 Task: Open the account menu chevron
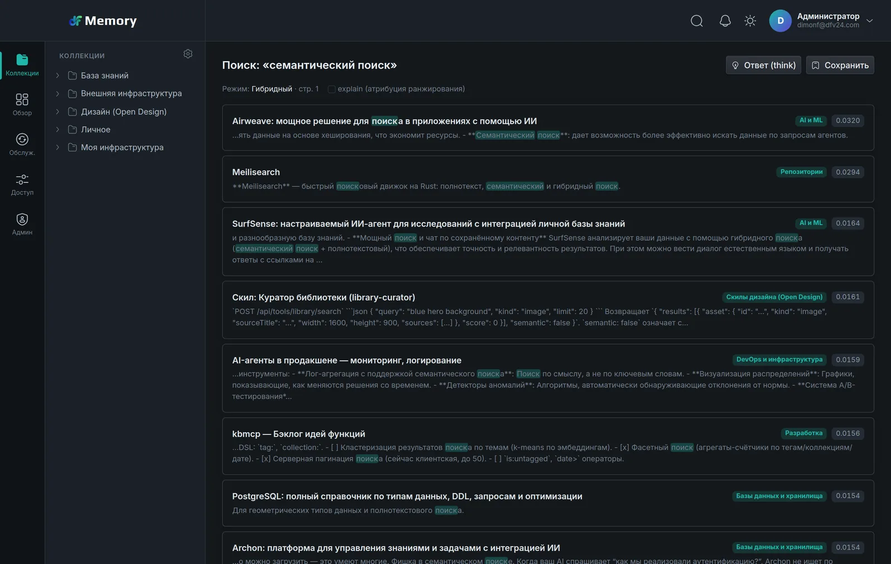pyautogui.click(x=869, y=21)
